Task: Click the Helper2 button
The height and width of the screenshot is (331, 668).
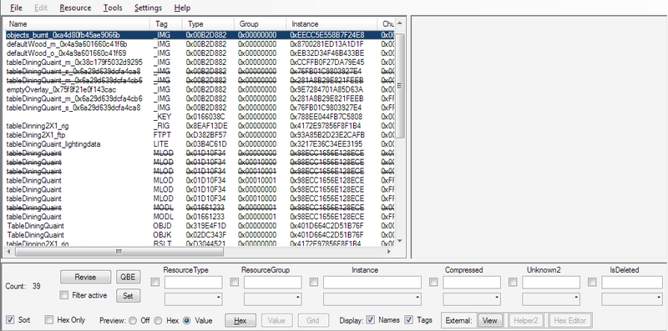Action: point(526,320)
